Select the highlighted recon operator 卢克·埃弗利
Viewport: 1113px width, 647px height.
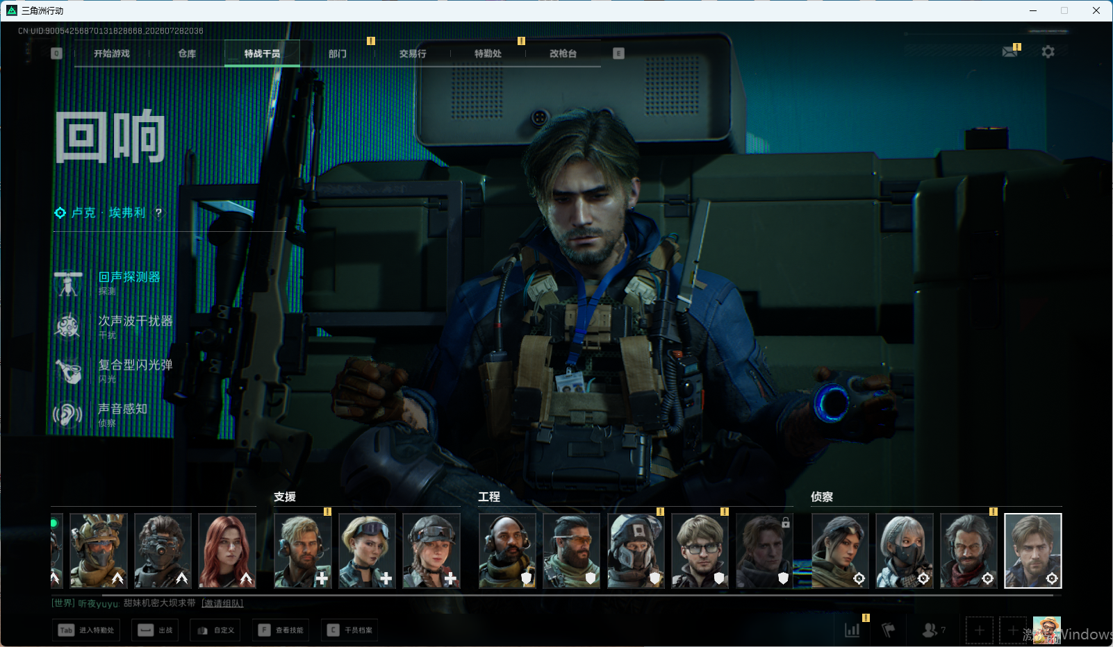pyautogui.click(x=1033, y=551)
